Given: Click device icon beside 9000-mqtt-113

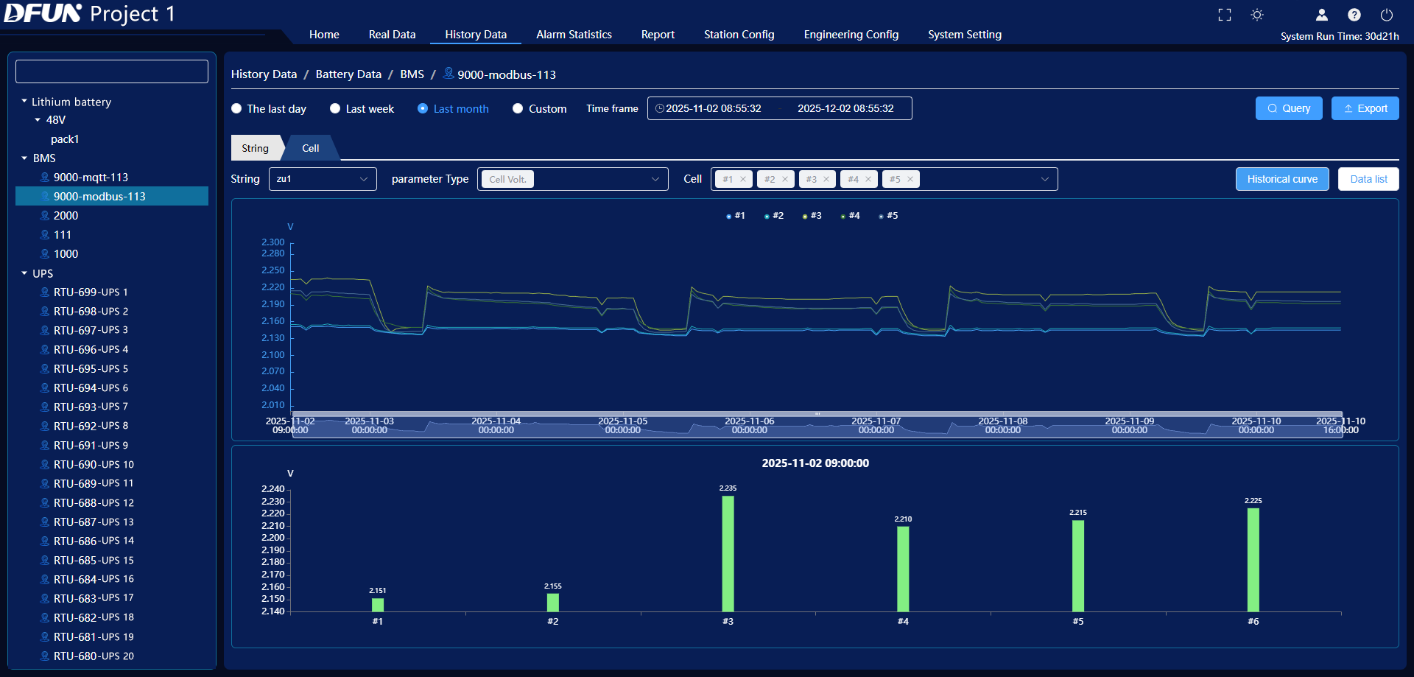Looking at the screenshot, I should point(45,177).
